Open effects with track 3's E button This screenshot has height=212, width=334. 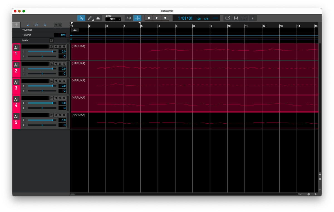point(51,81)
